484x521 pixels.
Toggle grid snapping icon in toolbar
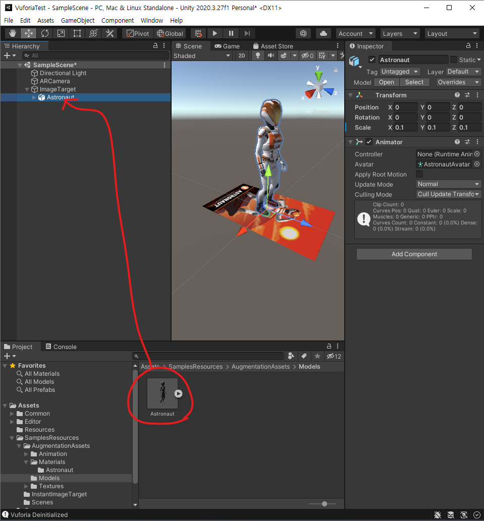[x=198, y=33]
